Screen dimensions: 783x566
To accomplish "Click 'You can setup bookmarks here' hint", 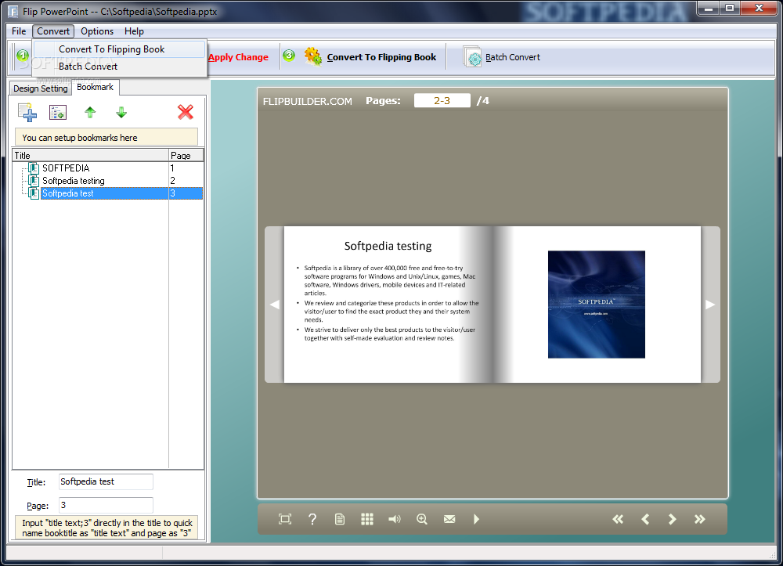I will tap(106, 137).
